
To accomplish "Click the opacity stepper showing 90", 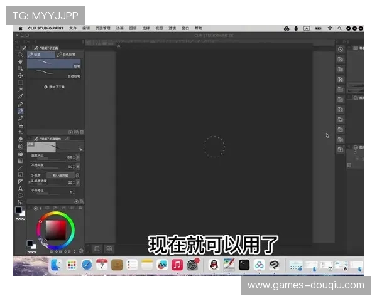I will 74,167.
